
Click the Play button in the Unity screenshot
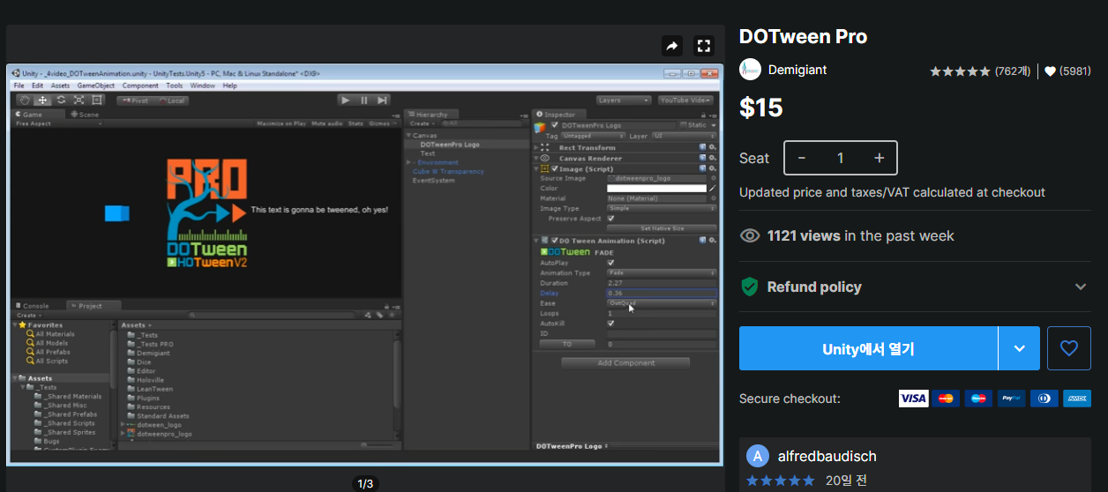point(346,101)
